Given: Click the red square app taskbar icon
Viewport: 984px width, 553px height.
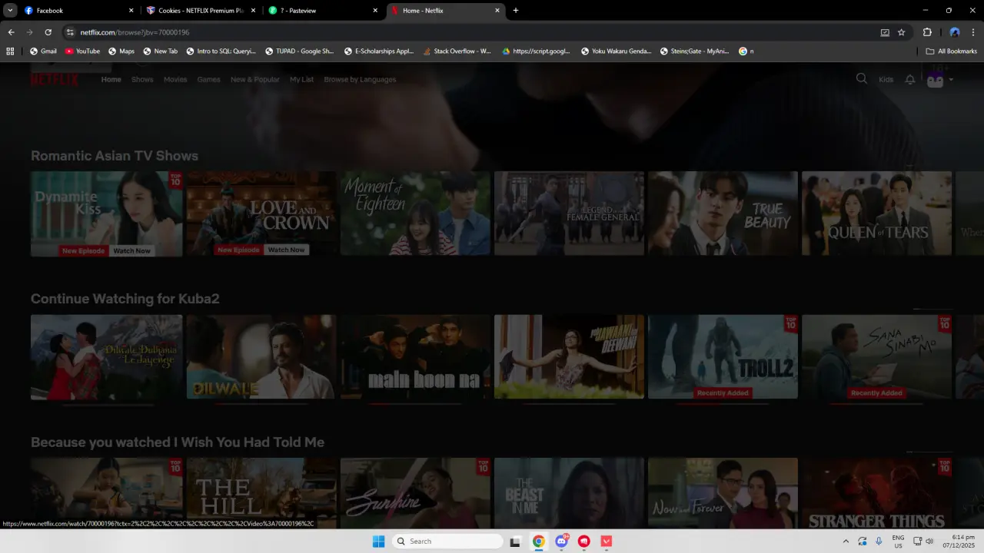Looking at the screenshot, I should 607,541.
